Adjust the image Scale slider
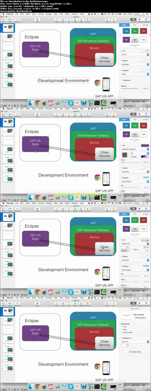This screenshot has height=391, width=151. click(x=130, y=163)
